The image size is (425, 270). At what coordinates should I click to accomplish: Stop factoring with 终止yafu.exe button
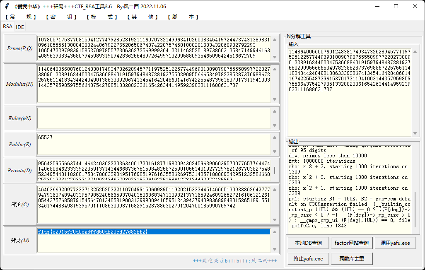pyautogui.click(x=308, y=259)
